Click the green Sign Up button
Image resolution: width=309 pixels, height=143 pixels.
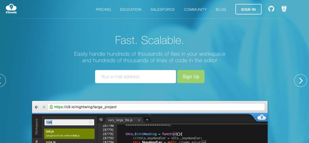click(x=191, y=77)
